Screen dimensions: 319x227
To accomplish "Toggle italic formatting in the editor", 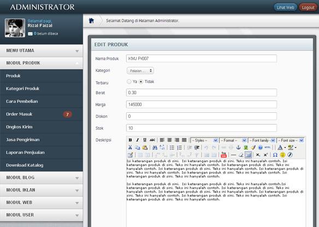I will click(137, 140).
